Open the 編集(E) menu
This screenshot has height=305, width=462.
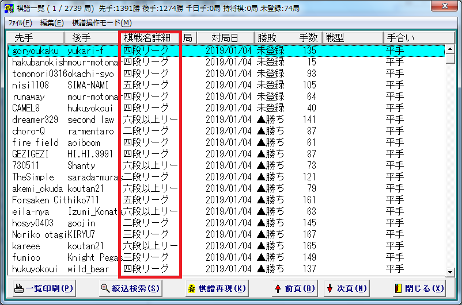pos(52,23)
